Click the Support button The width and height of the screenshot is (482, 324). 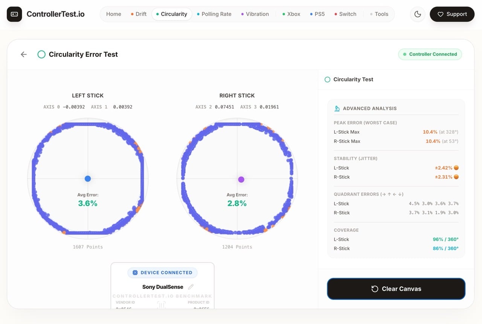coord(452,14)
